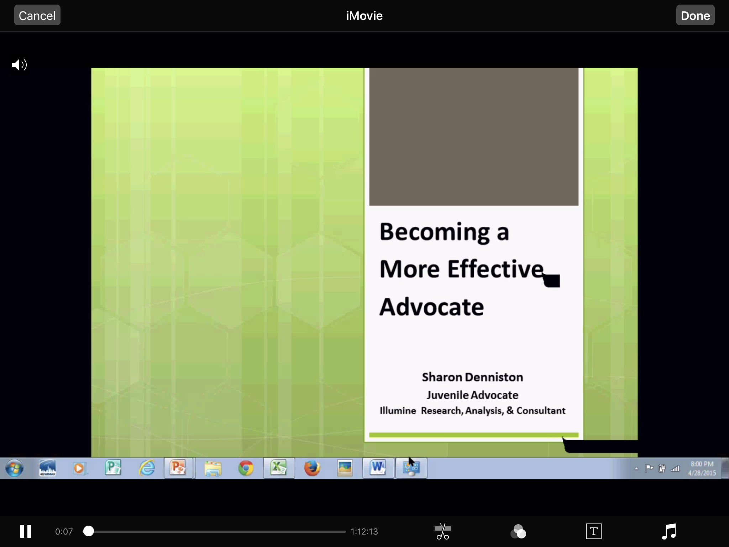Open the trim scissors tool
This screenshot has width=729, height=547.
click(442, 531)
